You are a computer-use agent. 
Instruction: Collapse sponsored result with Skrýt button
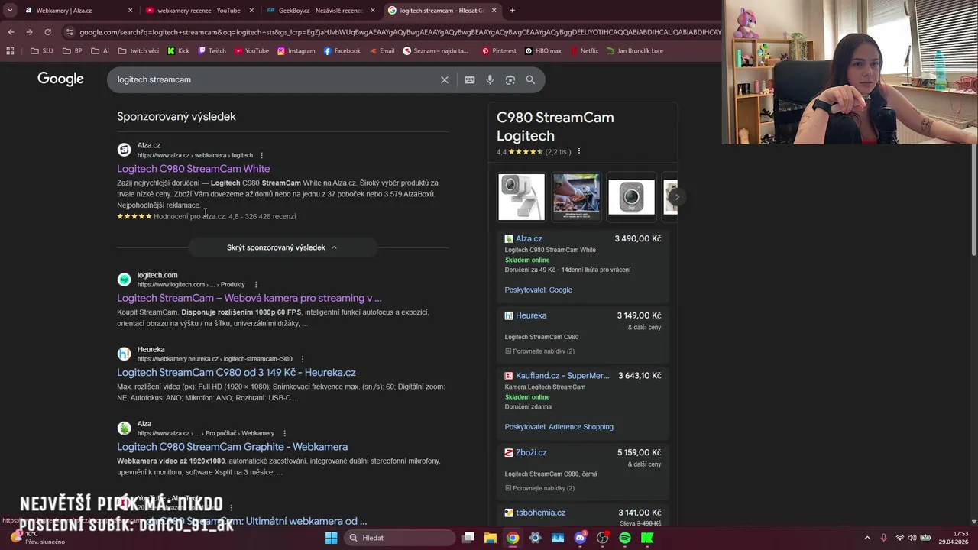pos(282,247)
